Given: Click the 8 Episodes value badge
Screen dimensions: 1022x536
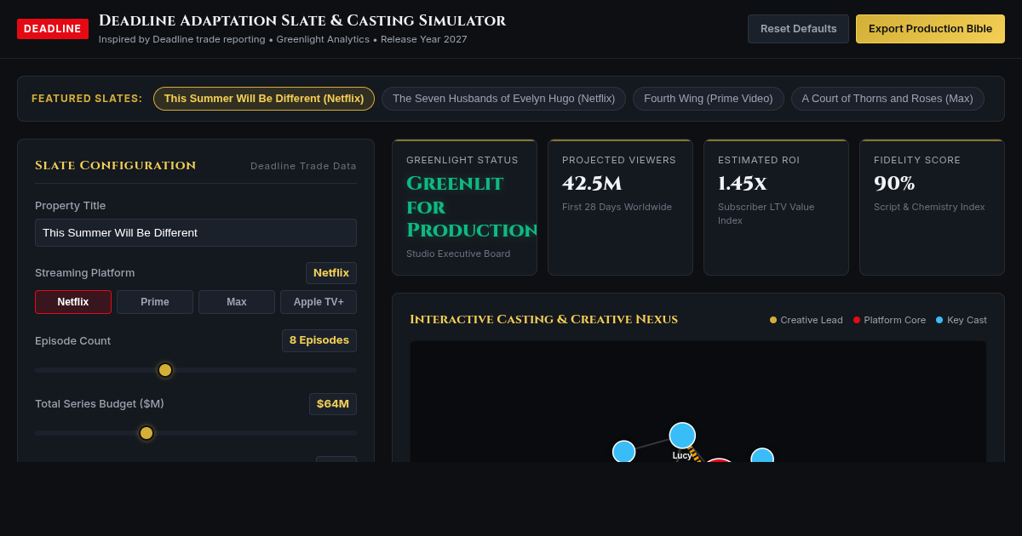Looking at the screenshot, I should pyautogui.click(x=319, y=340).
